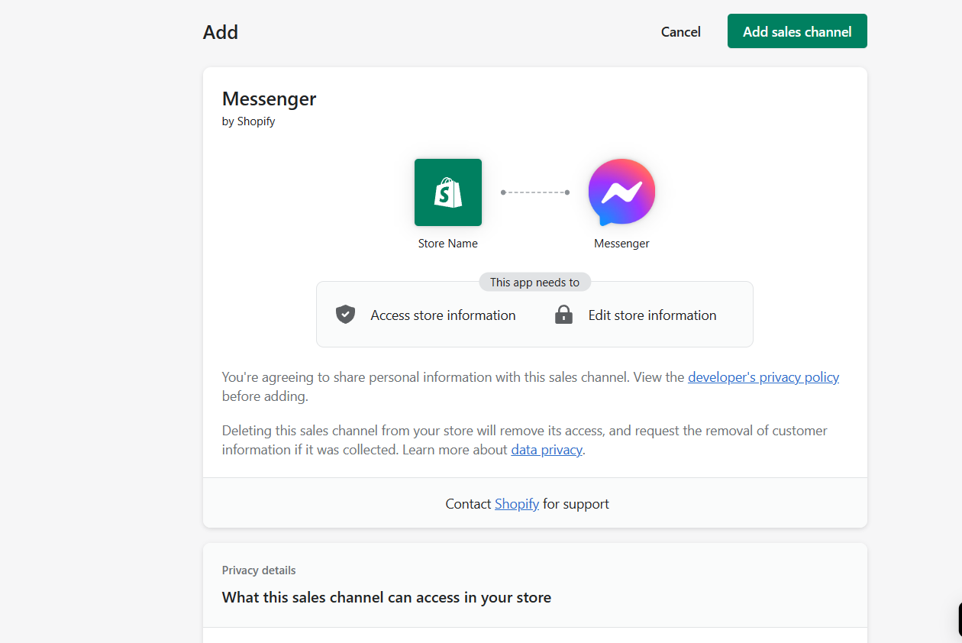Click the Store Name label
This screenshot has height=643, width=962.
[x=448, y=244]
